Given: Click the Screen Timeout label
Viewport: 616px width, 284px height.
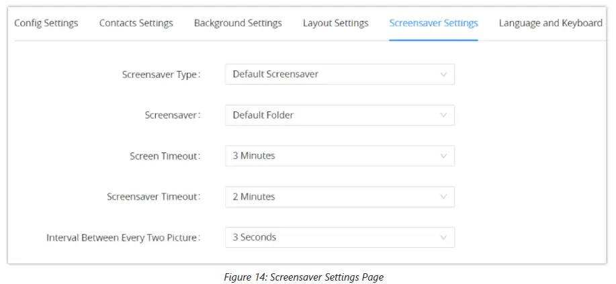Looking at the screenshot, I should 165,156.
